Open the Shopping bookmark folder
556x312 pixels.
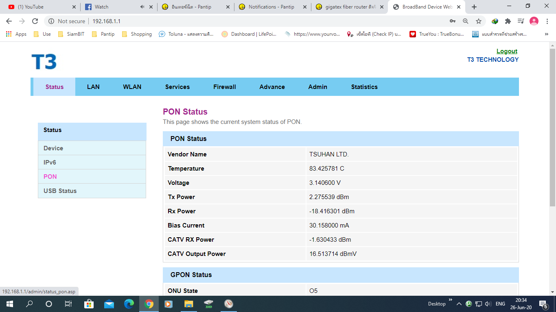click(x=137, y=34)
